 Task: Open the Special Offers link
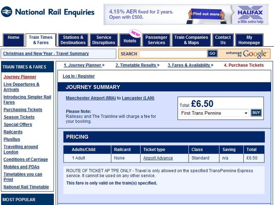coord(18,124)
